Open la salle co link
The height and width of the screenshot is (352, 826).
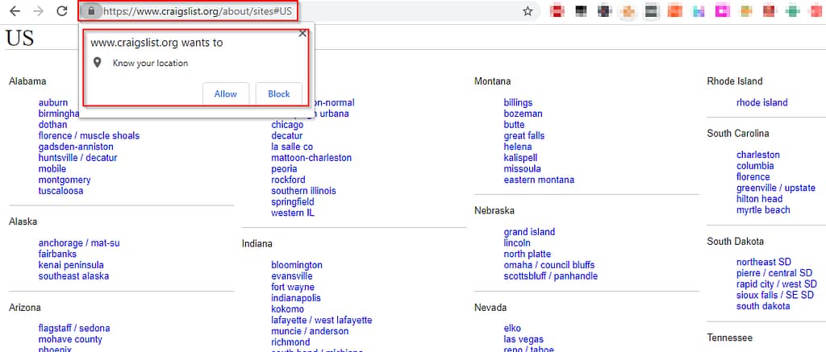tap(292, 147)
